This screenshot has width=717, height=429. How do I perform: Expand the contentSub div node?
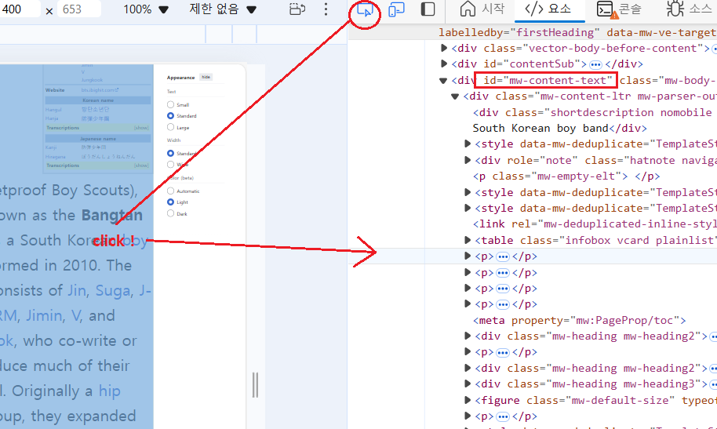tap(443, 64)
